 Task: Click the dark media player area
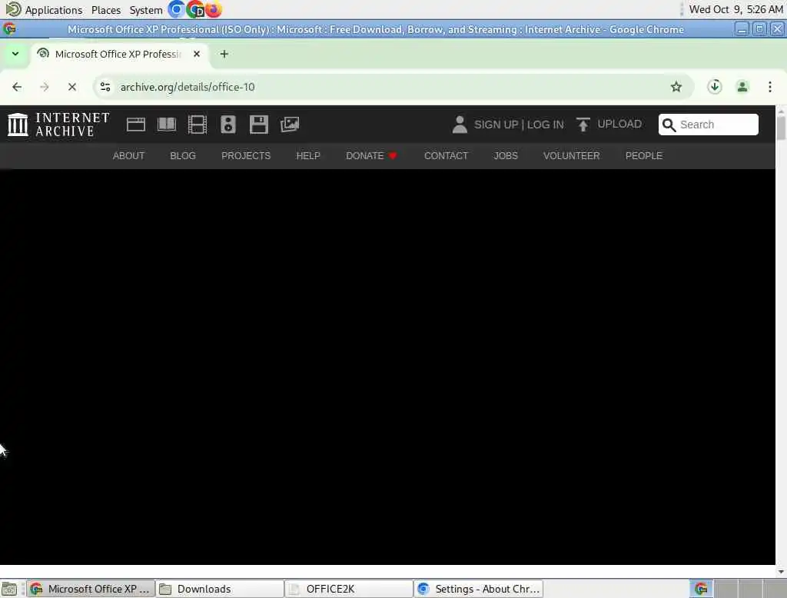tap(387, 367)
